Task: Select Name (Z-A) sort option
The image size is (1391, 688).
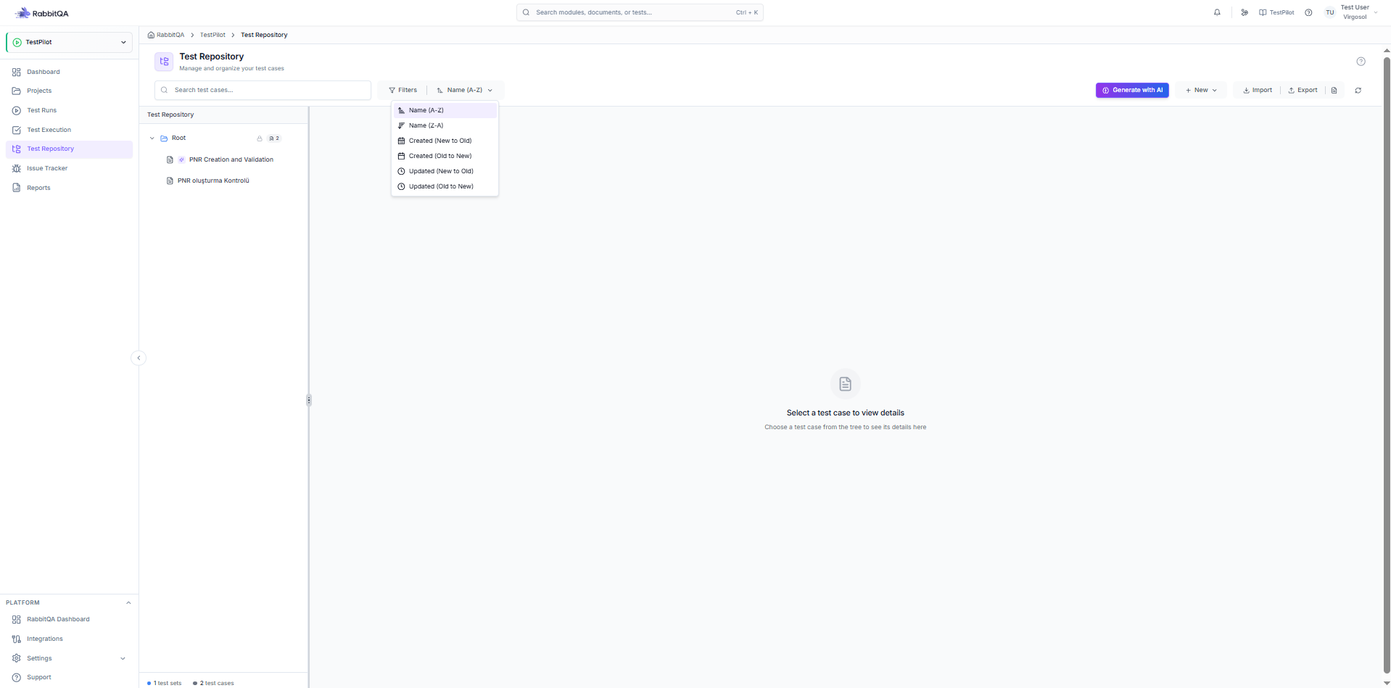Action: point(445,125)
